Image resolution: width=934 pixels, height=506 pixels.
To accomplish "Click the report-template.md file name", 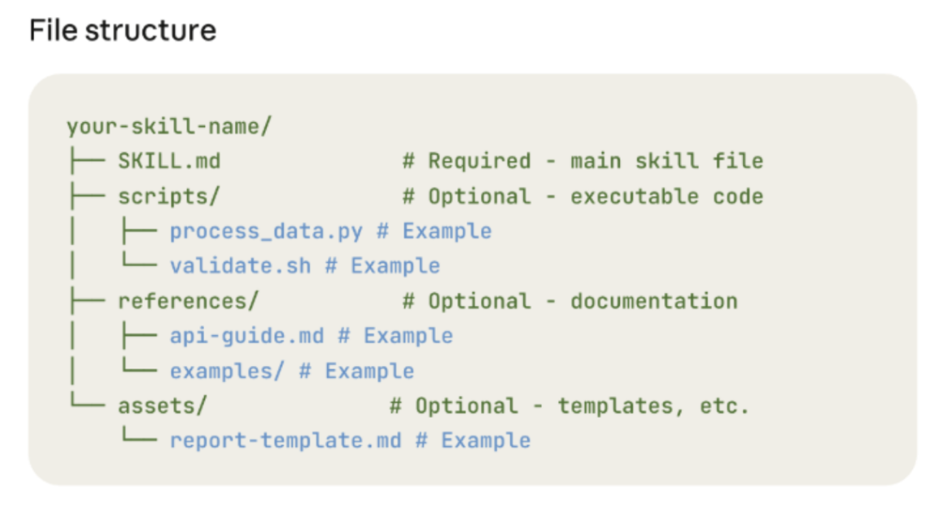I will tap(285, 441).
